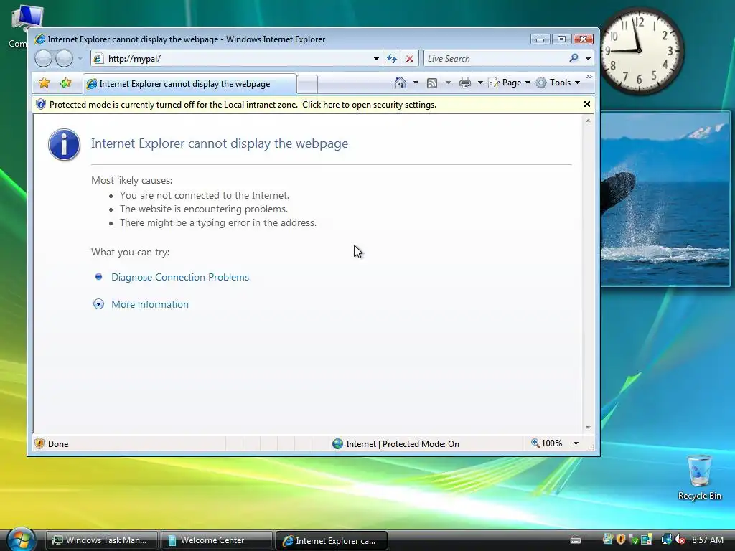The height and width of the screenshot is (551, 735).
Task: Open the Tools menu
Action: pyautogui.click(x=558, y=83)
